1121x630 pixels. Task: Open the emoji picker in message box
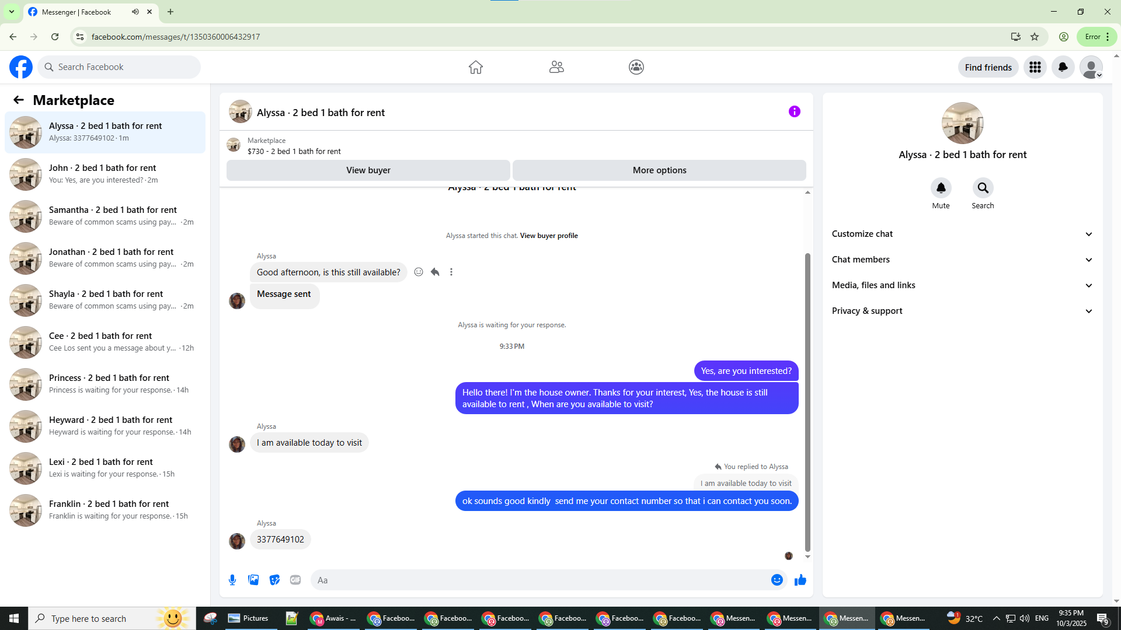777,580
